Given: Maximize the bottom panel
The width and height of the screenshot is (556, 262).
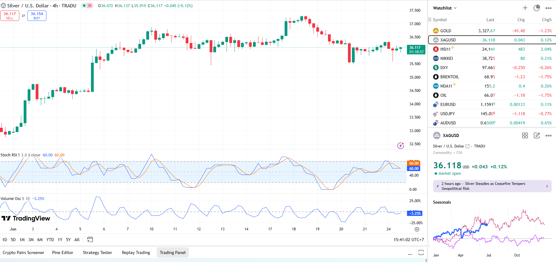Looking at the screenshot, I should pyautogui.click(x=421, y=252).
